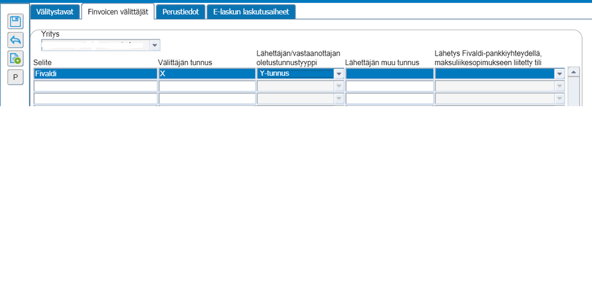Click the Välittäjän tunnus cell containing X
The image size is (592, 299).
[x=207, y=73]
